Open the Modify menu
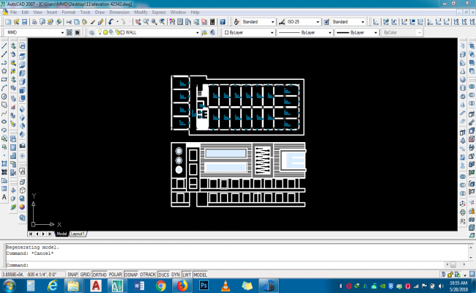 pos(141,12)
